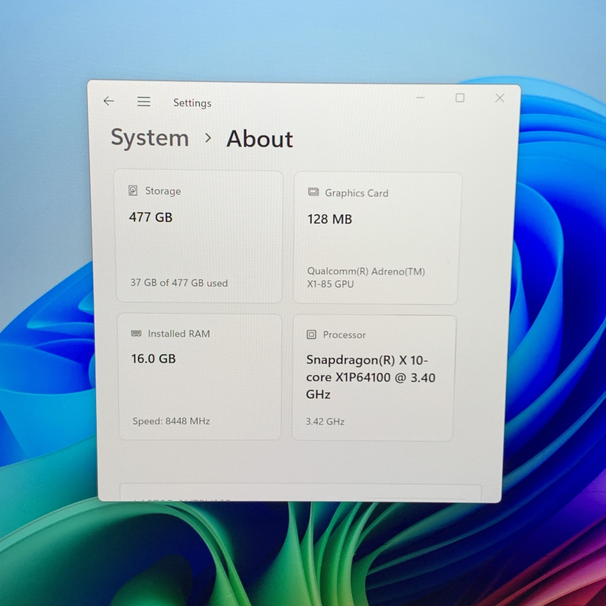
Task: Minimize the Settings window
Action: (420, 98)
